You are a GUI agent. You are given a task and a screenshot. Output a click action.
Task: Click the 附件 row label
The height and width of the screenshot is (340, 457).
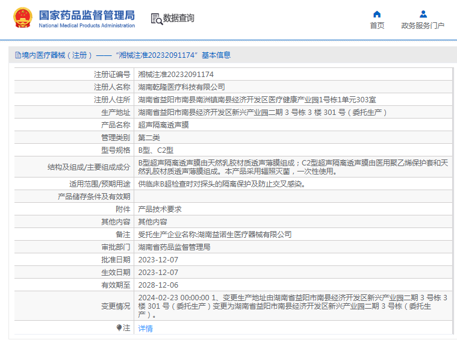(123, 209)
